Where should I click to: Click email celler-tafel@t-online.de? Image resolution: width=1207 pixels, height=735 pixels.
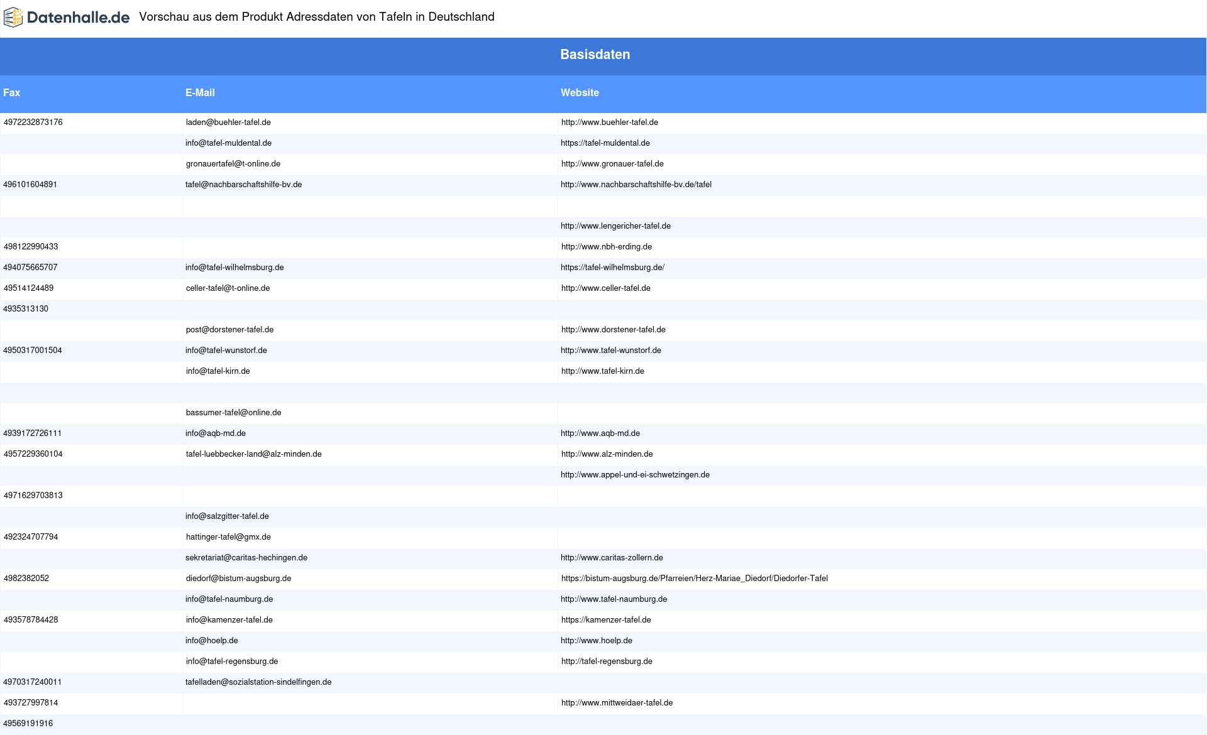pyautogui.click(x=228, y=288)
